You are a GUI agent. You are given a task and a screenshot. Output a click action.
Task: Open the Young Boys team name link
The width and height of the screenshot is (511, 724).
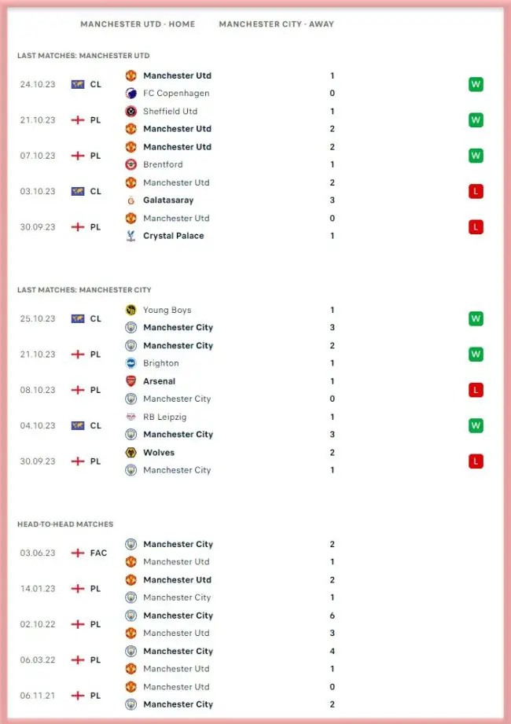(167, 311)
